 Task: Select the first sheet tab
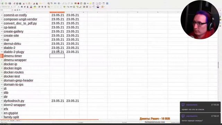click(12, 120)
